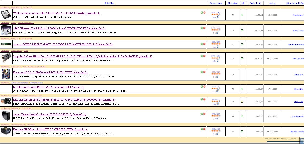
Task: Click plus icon on Sapphire Radeon HD 4870 row
Action: click(202, 56)
